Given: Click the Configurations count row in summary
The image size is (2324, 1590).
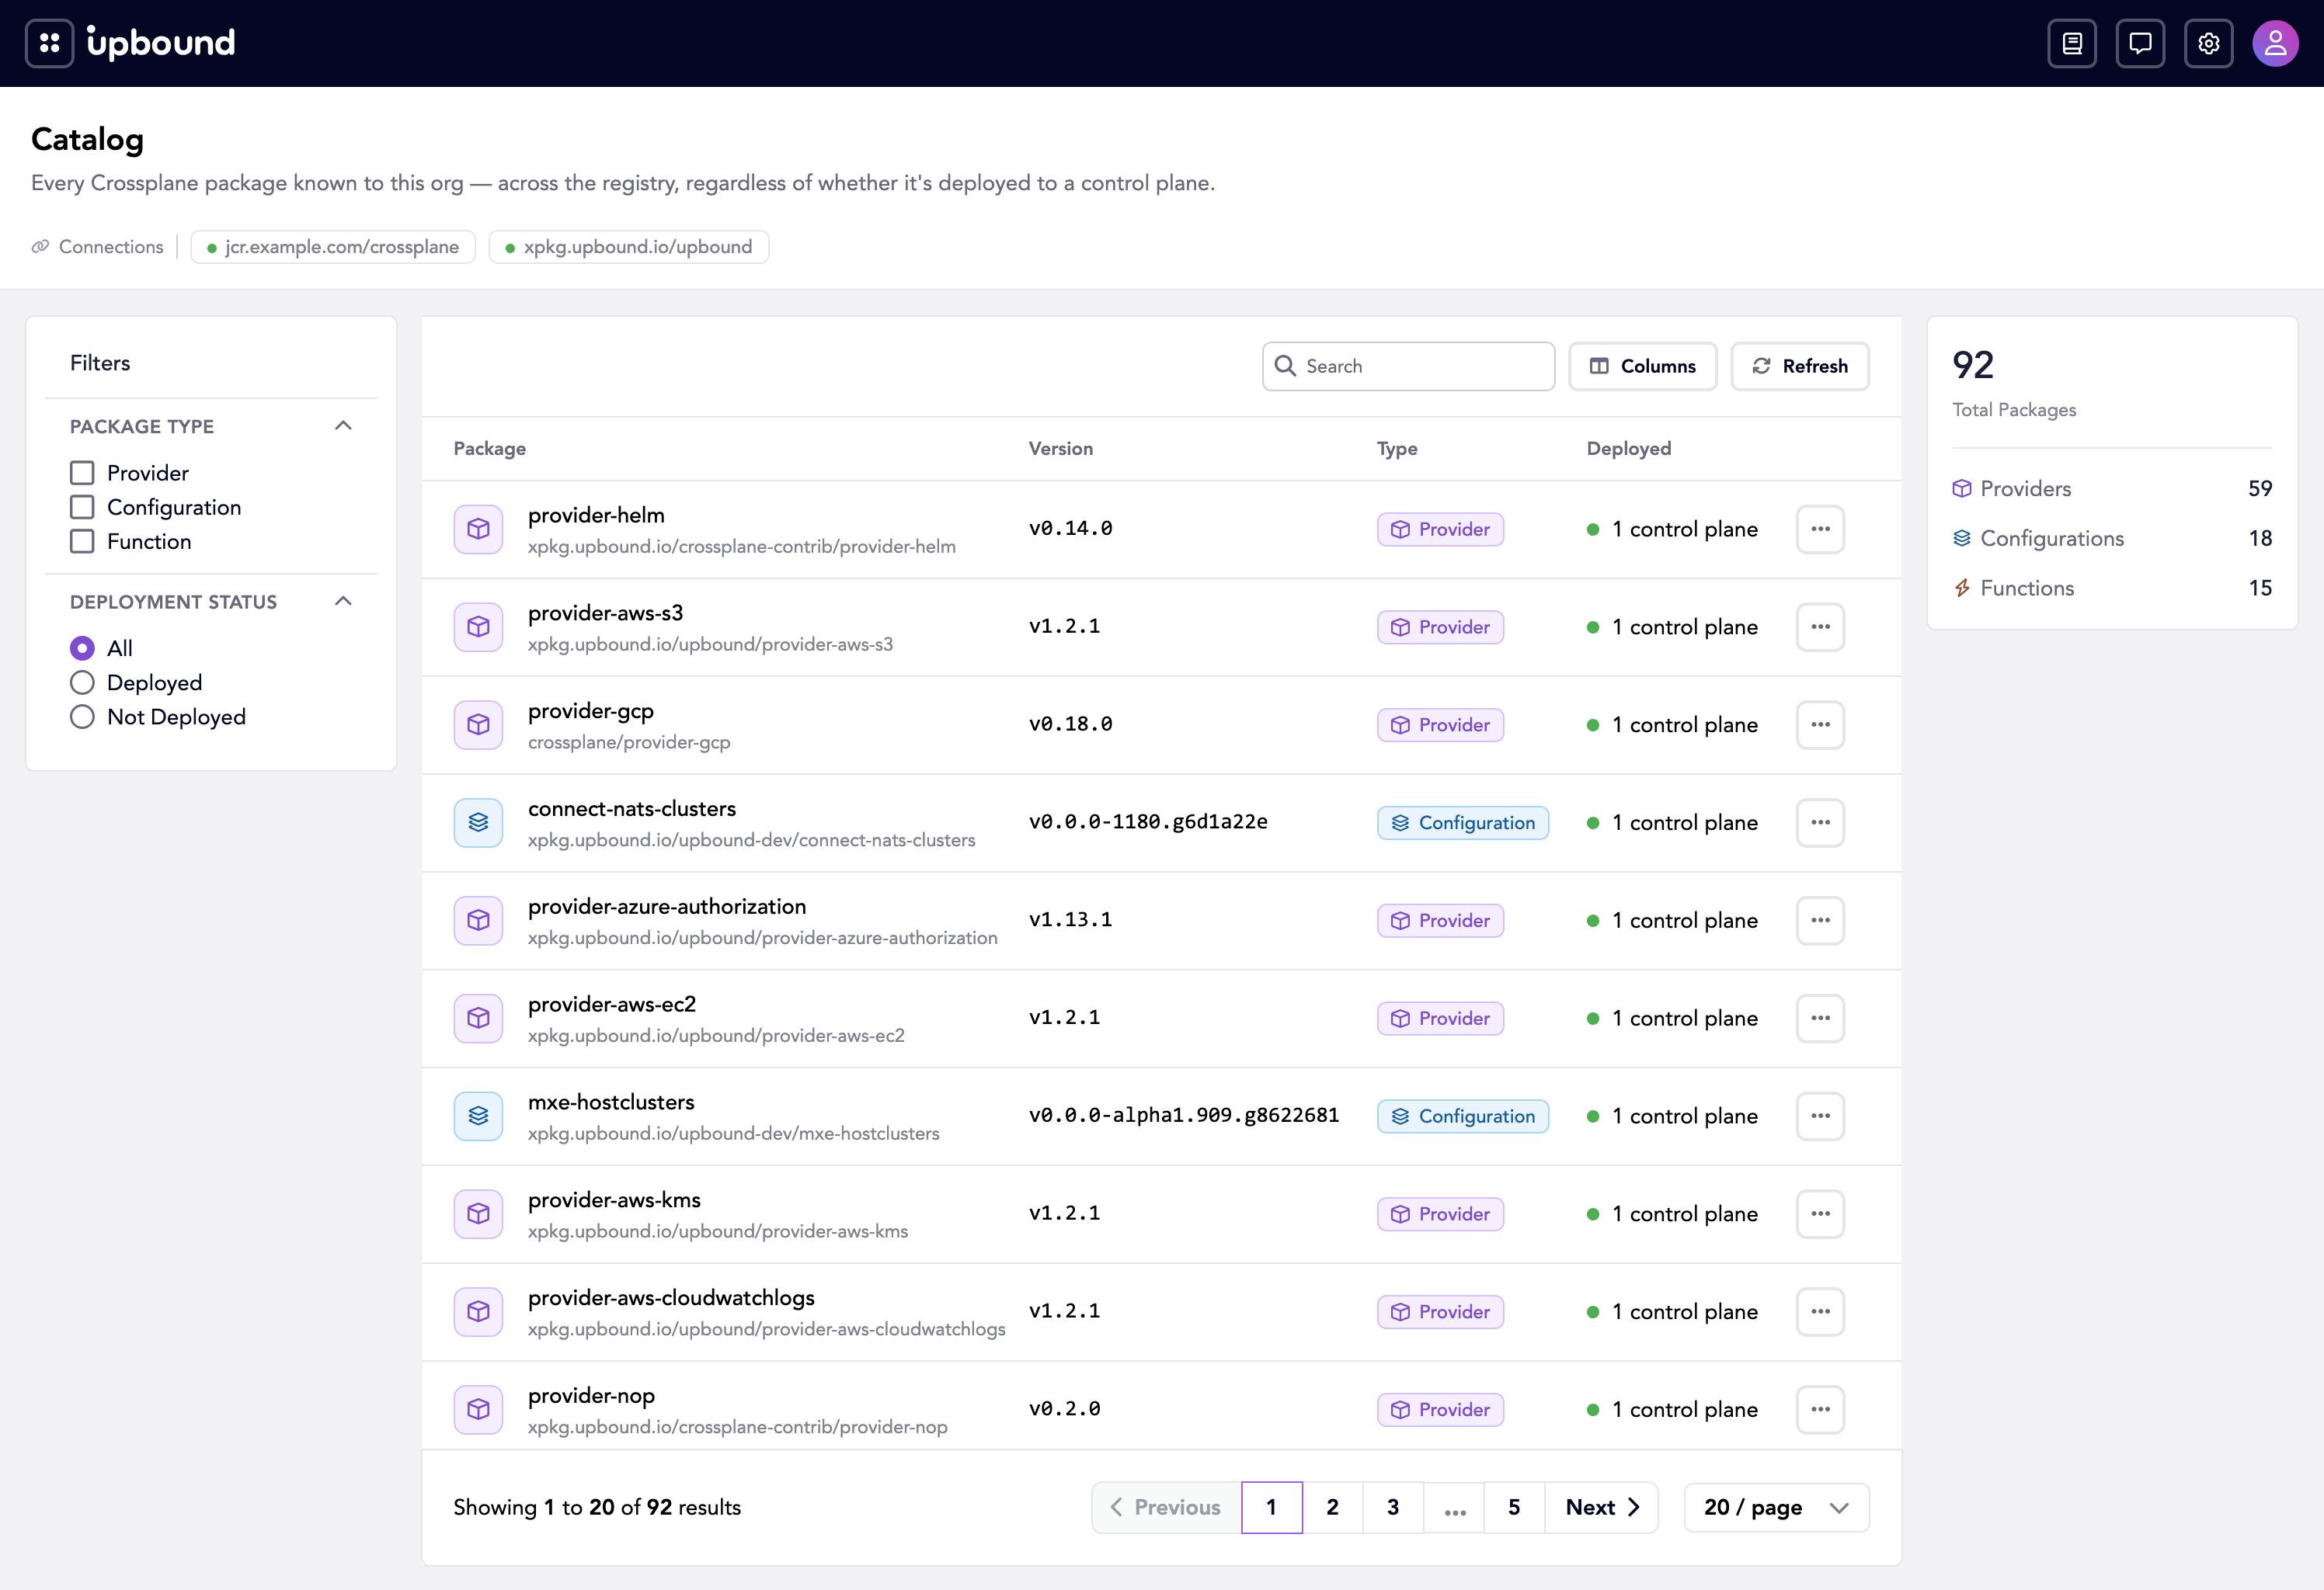Looking at the screenshot, I should click(x=2112, y=539).
